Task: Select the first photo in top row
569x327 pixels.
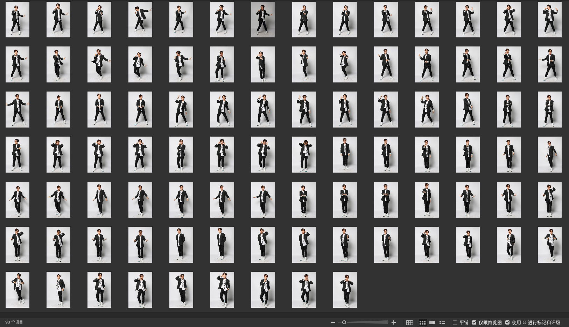Action: coord(17,20)
